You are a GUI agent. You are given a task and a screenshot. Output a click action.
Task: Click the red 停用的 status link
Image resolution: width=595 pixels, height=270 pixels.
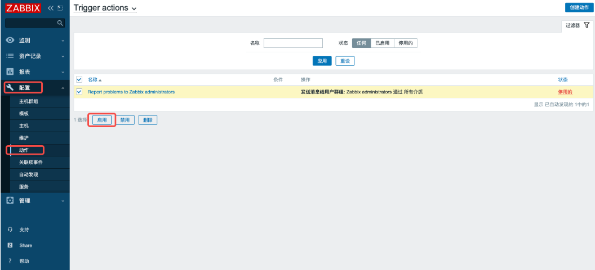(565, 92)
